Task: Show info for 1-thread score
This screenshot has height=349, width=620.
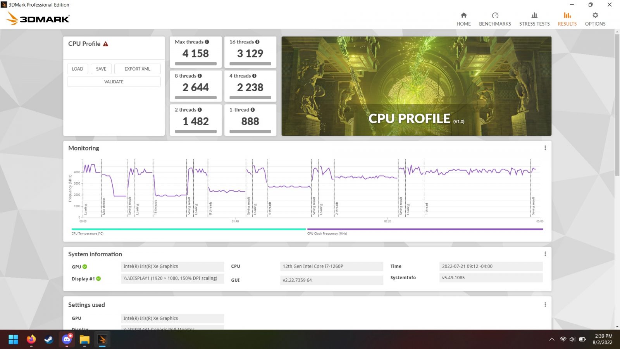Action: pyautogui.click(x=253, y=110)
